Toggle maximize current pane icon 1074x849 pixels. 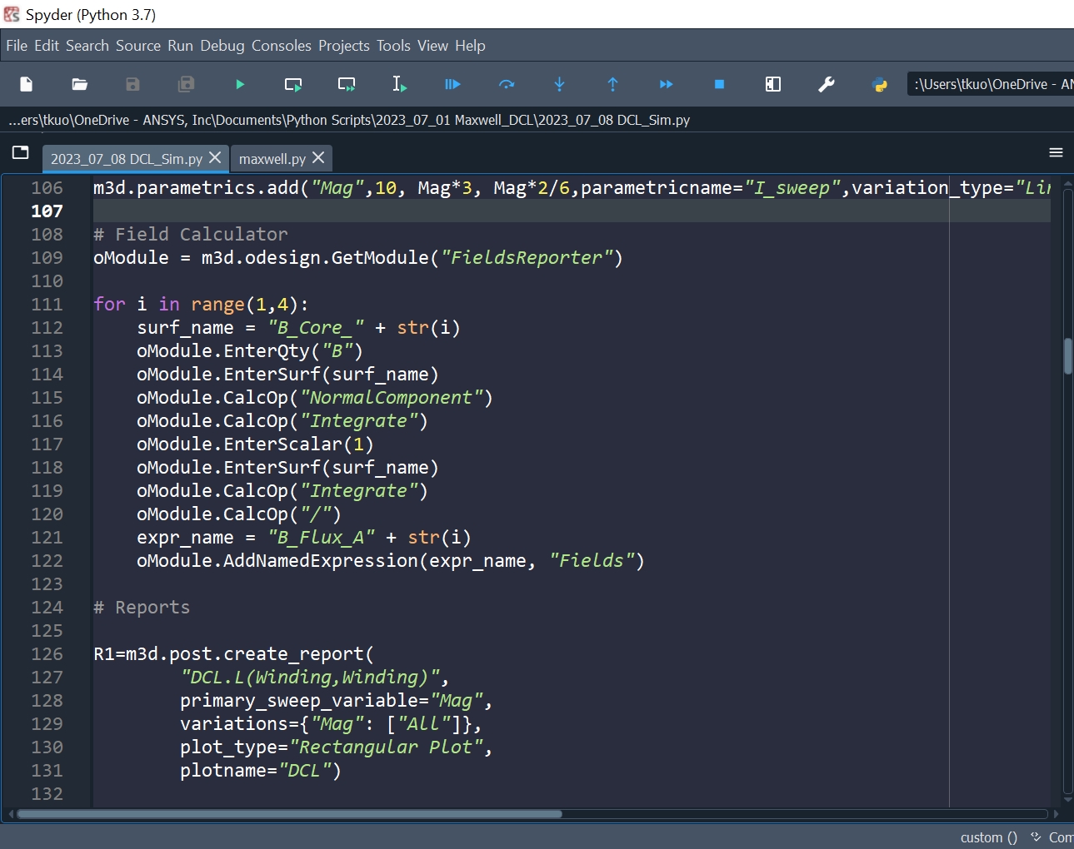(x=772, y=84)
